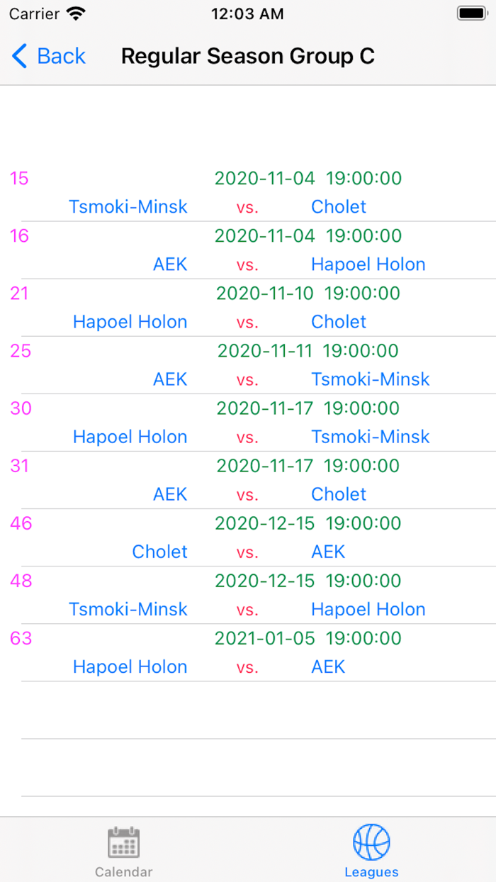
Task: Switch to the Leagues tab
Action: (371, 849)
